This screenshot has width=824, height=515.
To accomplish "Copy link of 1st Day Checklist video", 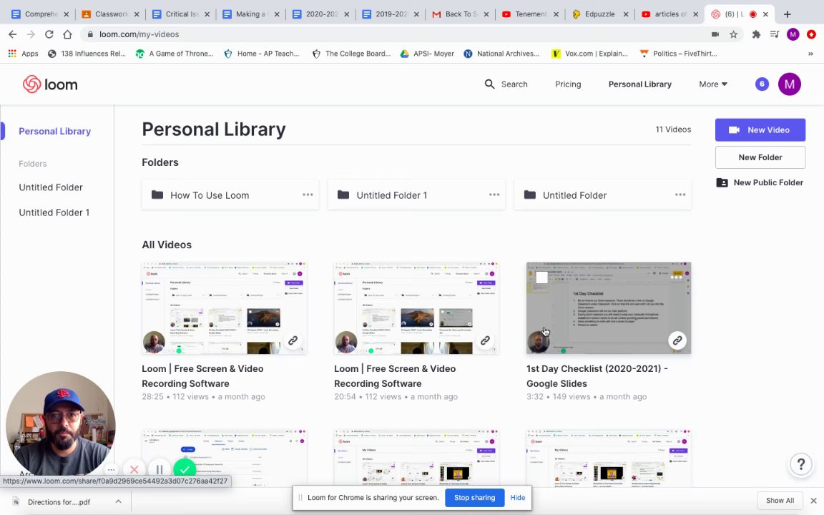I will 677,340.
